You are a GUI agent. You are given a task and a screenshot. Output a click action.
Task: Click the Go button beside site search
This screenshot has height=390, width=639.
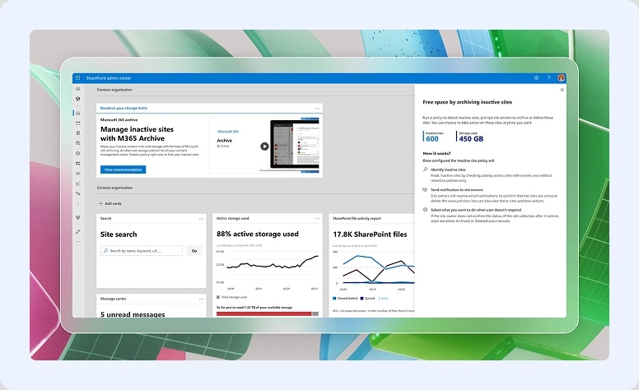point(194,251)
